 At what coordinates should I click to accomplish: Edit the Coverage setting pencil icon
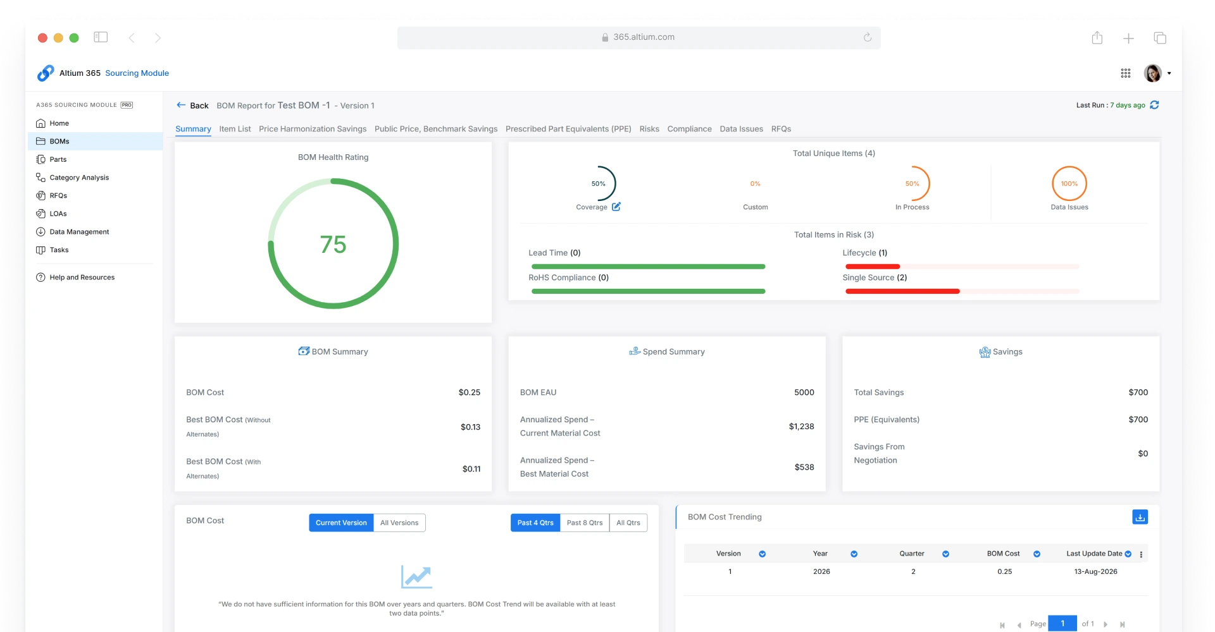(616, 207)
